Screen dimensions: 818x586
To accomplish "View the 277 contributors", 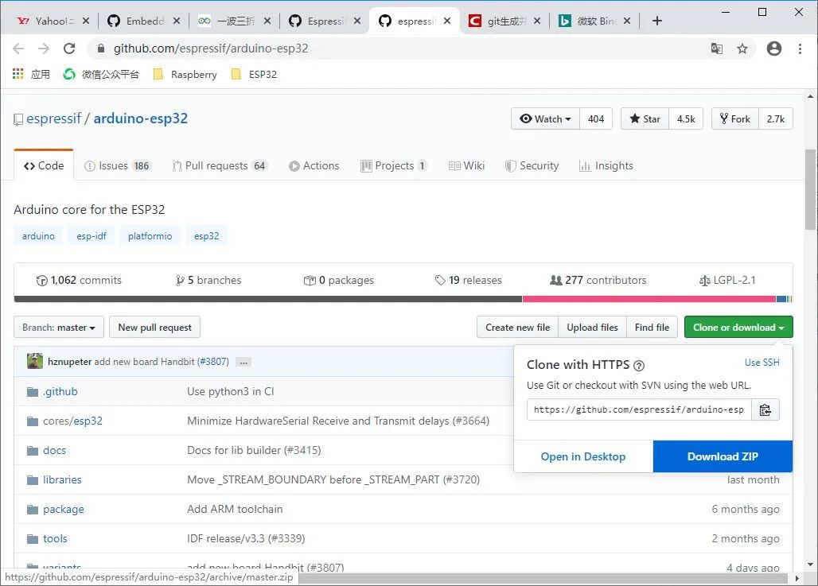I will [x=598, y=281].
